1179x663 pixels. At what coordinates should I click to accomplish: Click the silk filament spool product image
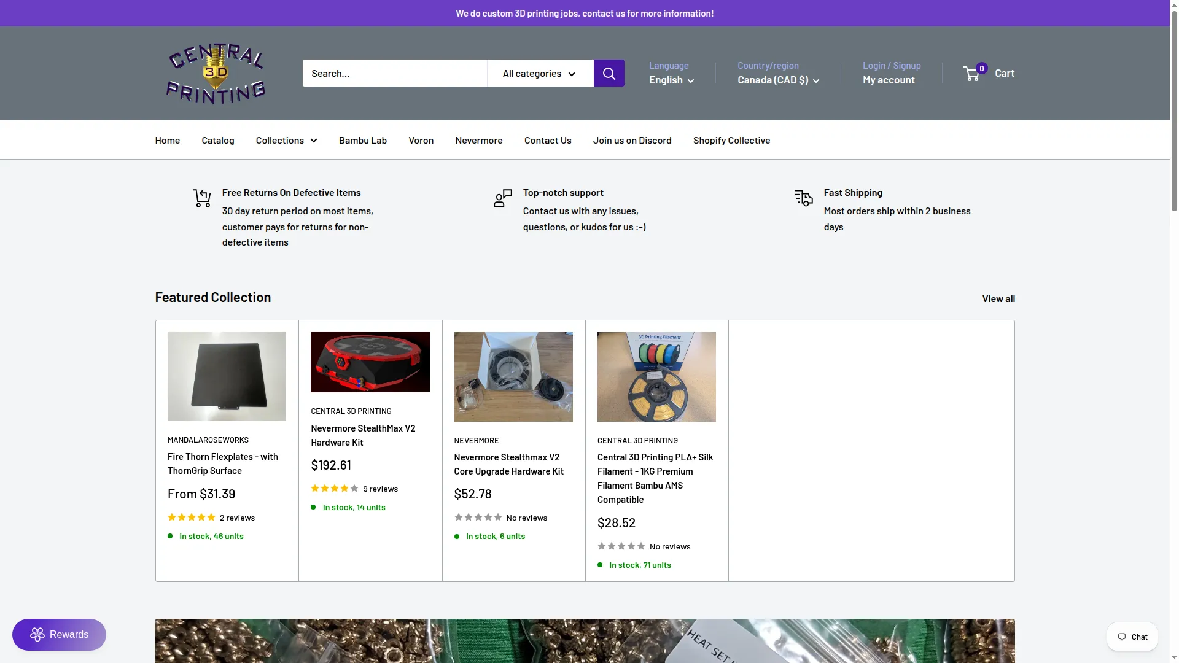point(656,377)
